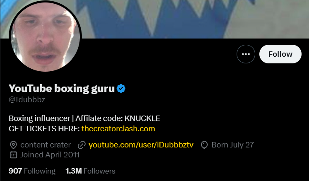Click the @Idubbbz handle text

pos(27,100)
